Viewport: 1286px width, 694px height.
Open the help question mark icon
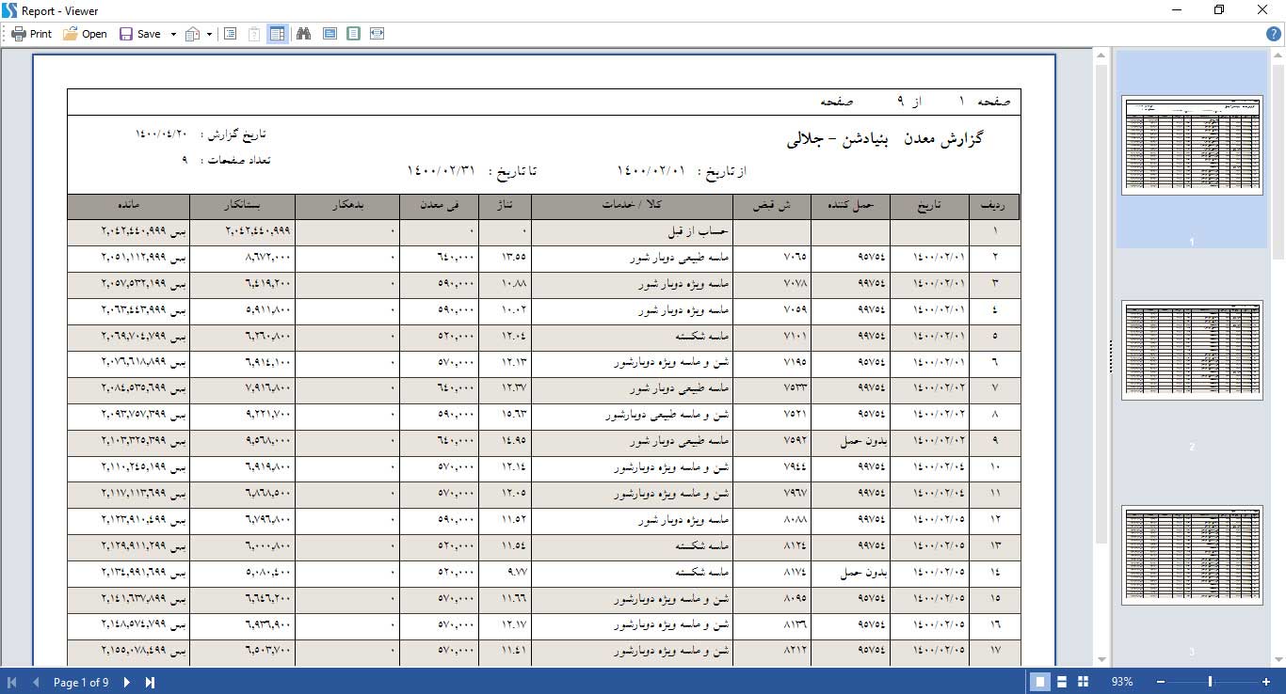[x=1274, y=34]
